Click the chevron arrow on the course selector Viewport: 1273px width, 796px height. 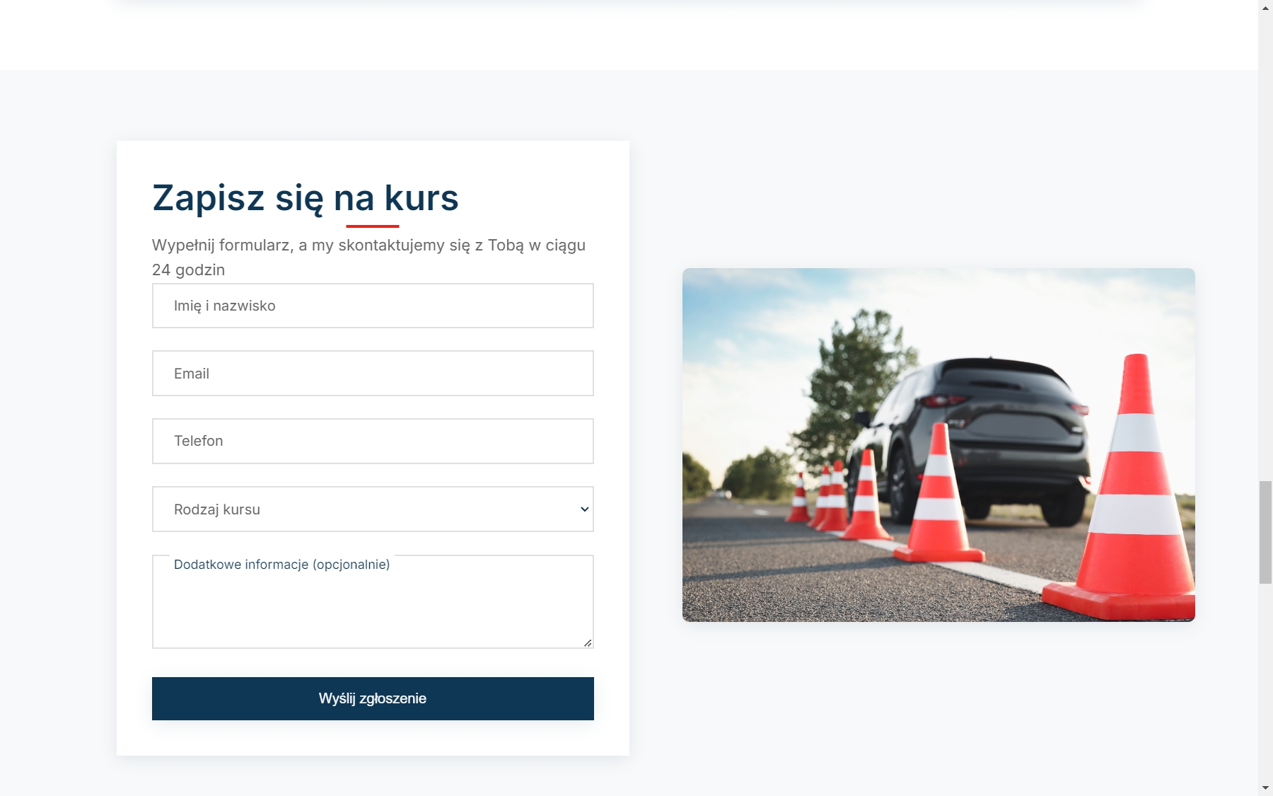tap(584, 509)
